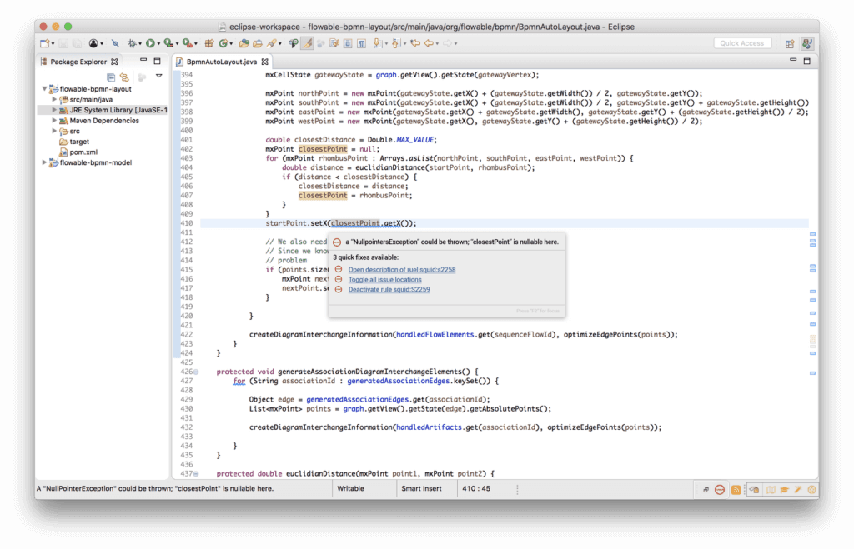Click the red SonarLint icon in status bar
The width and height of the screenshot is (854, 549).
(719, 489)
